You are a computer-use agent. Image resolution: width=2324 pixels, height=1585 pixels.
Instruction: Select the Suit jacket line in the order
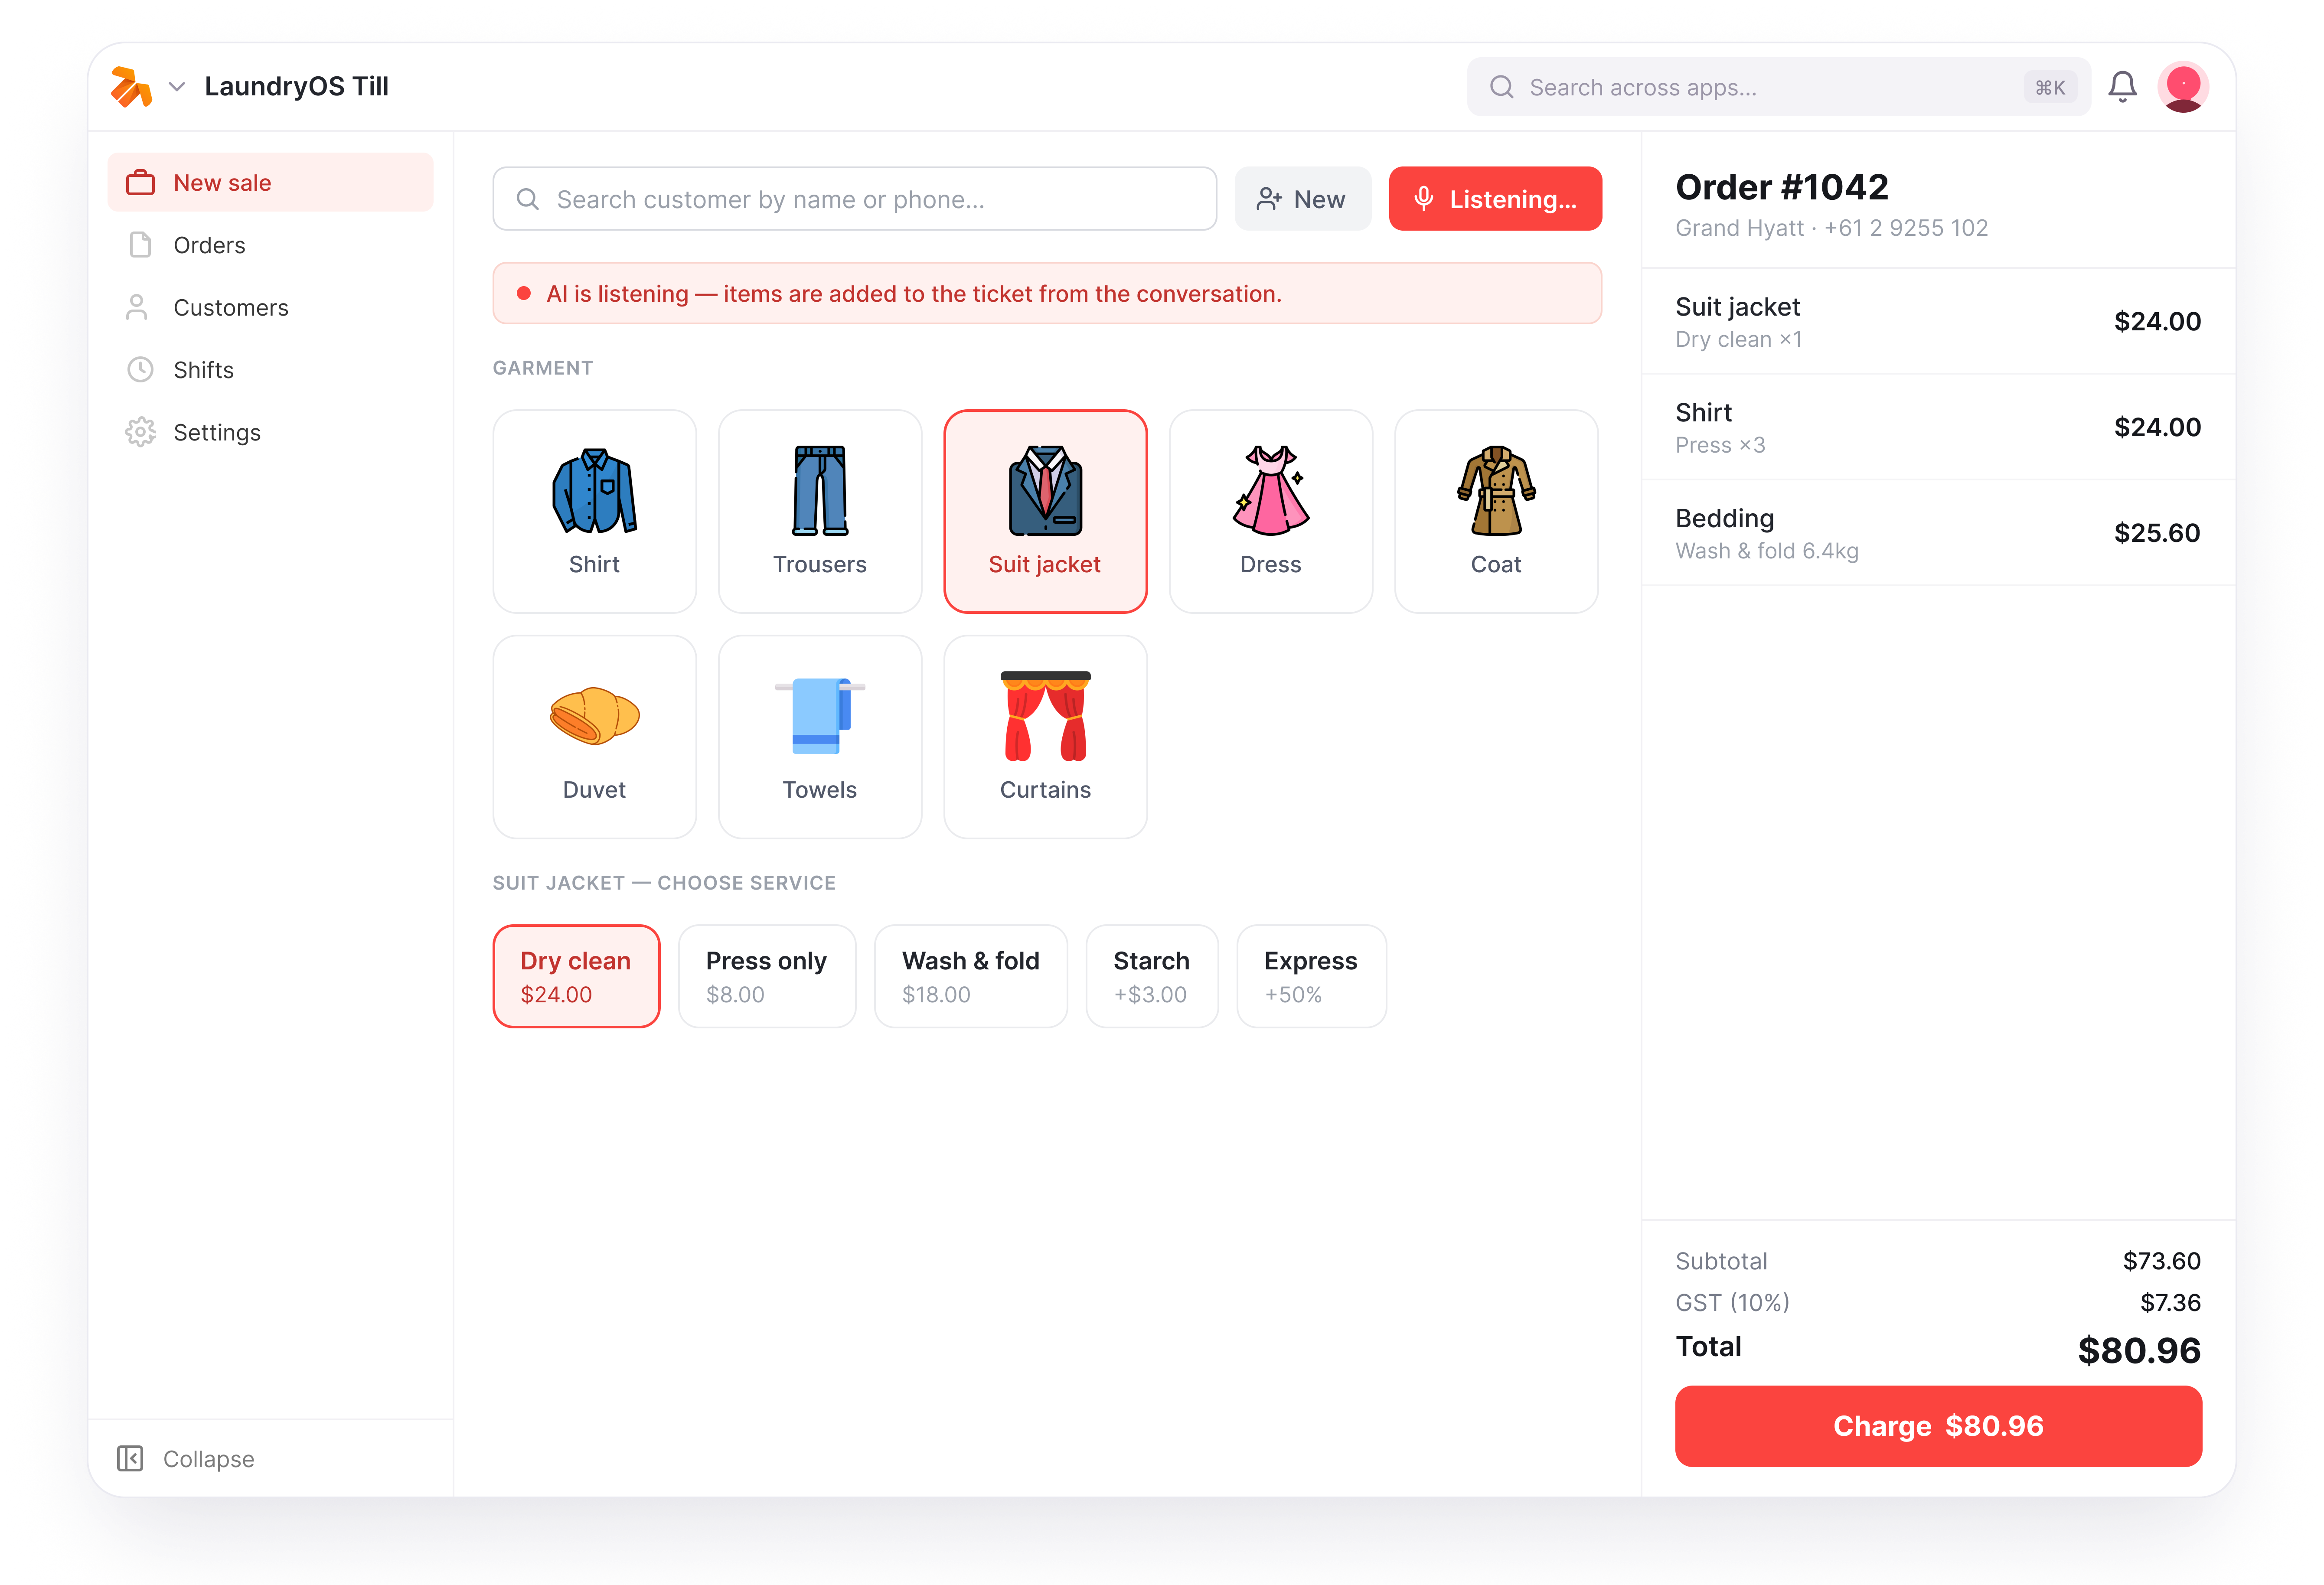point(1938,321)
